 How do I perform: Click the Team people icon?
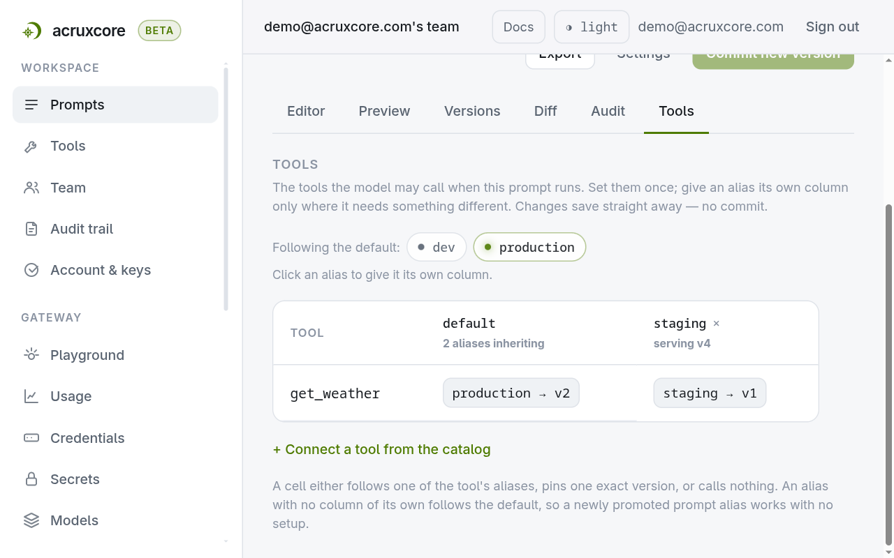[31, 188]
